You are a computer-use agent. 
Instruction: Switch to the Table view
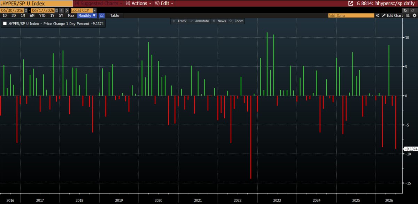pyautogui.click(x=115, y=15)
